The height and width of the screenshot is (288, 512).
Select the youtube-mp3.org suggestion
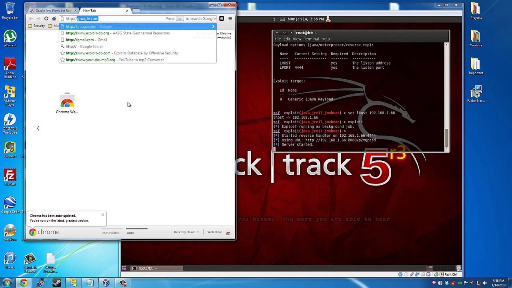(x=138, y=60)
